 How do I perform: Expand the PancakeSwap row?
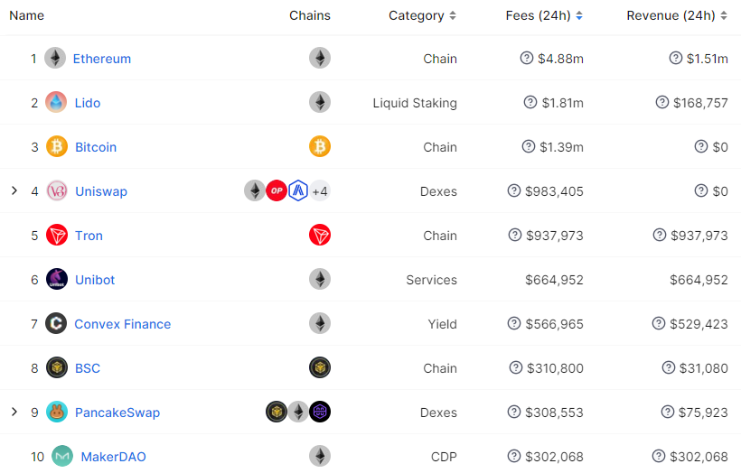pyautogui.click(x=14, y=413)
